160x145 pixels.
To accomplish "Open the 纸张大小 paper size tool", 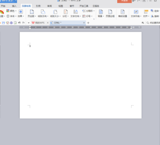I will (55, 13).
